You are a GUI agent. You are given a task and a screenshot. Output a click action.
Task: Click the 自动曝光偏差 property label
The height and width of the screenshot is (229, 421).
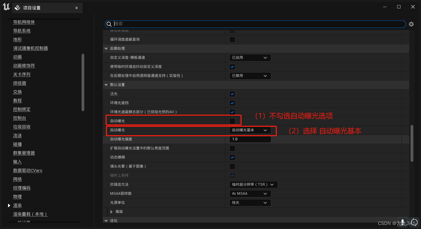pyautogui.click(x=121, y=139)
